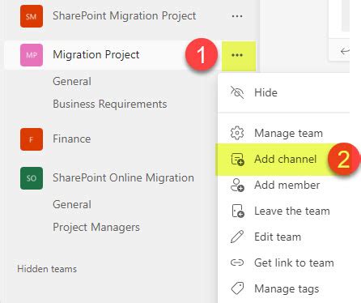Click the Manage team gear icon
Viewport: 361px width, 303px height.
(x=237, y=133)
